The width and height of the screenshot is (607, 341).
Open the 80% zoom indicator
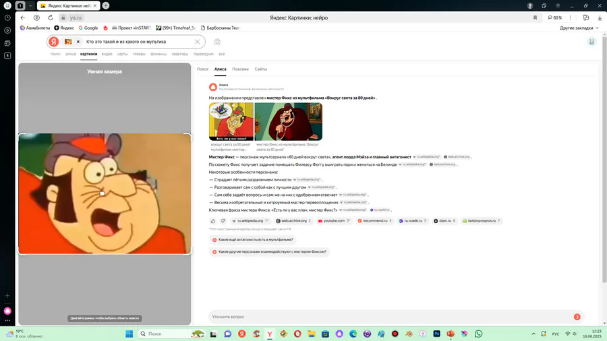(555, 18)
